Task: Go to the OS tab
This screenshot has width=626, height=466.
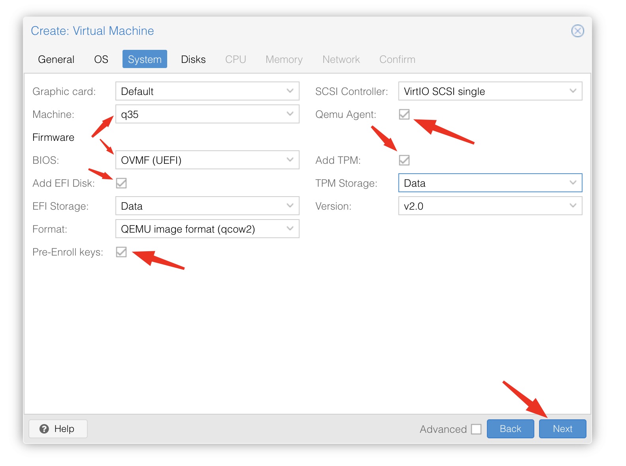Action: pos(101,59)
